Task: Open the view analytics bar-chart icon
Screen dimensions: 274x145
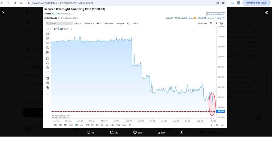Action: [x=158, y=132]
